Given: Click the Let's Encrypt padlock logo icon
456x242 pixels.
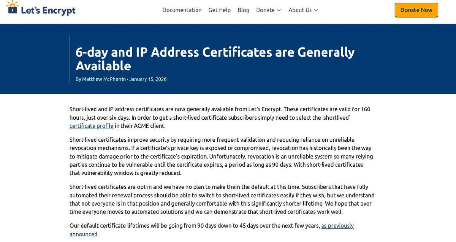Looking at the screenshot, I should (x=12, y=7).
